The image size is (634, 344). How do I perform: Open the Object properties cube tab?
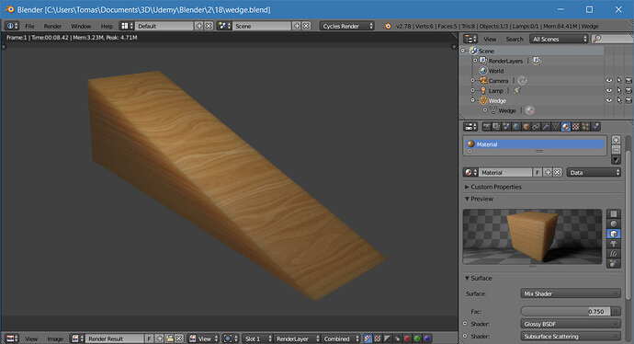526,127
